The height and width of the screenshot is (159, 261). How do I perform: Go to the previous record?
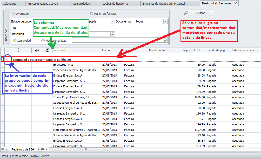point(6,149)
